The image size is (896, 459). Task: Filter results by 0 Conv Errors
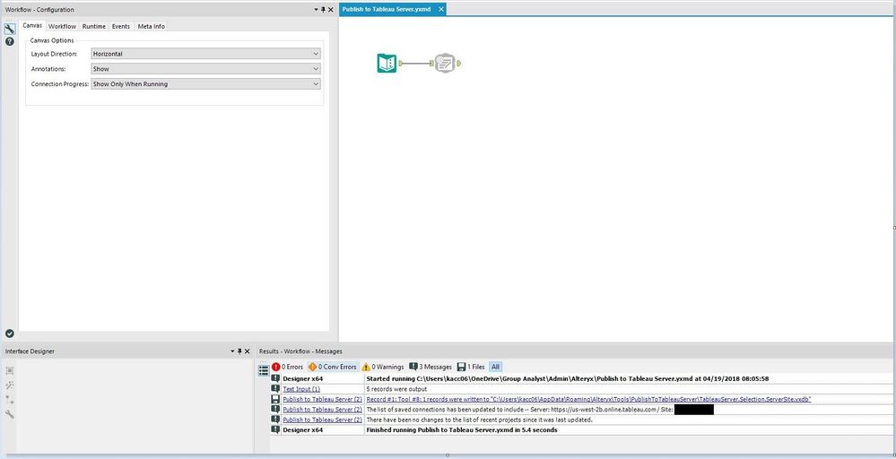pyautogui.click(x=332, y=367)
